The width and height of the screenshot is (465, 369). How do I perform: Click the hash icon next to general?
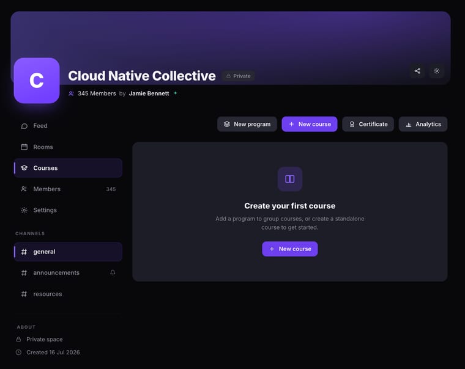click(24, 252)
